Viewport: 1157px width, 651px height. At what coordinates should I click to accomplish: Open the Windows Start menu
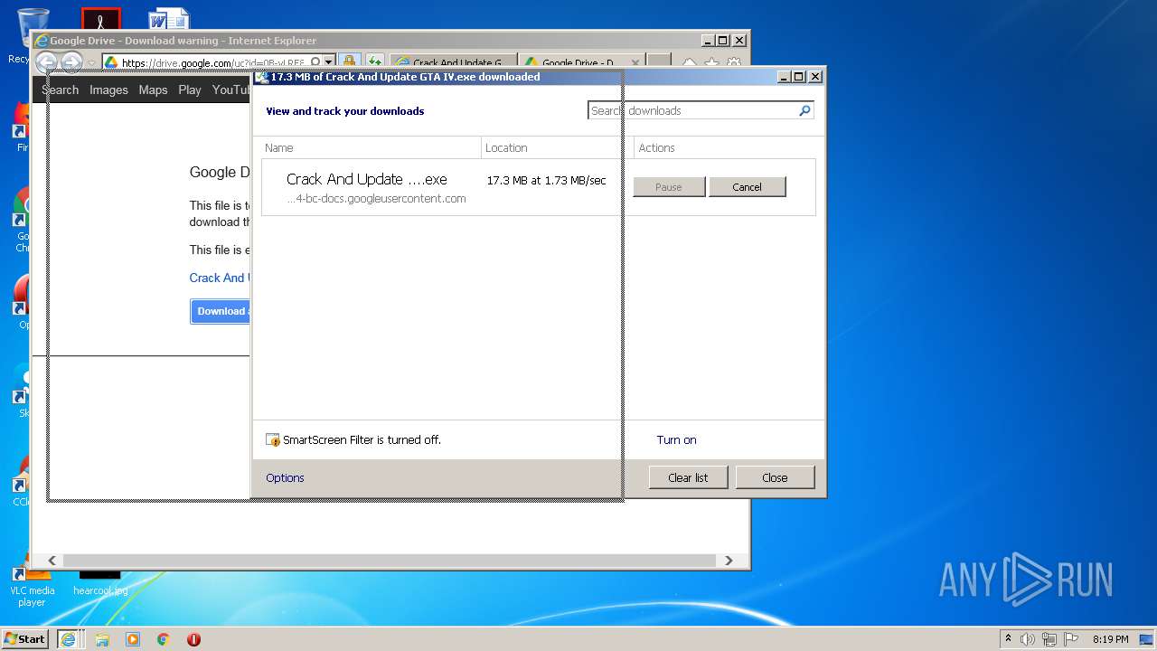(25, 638)
